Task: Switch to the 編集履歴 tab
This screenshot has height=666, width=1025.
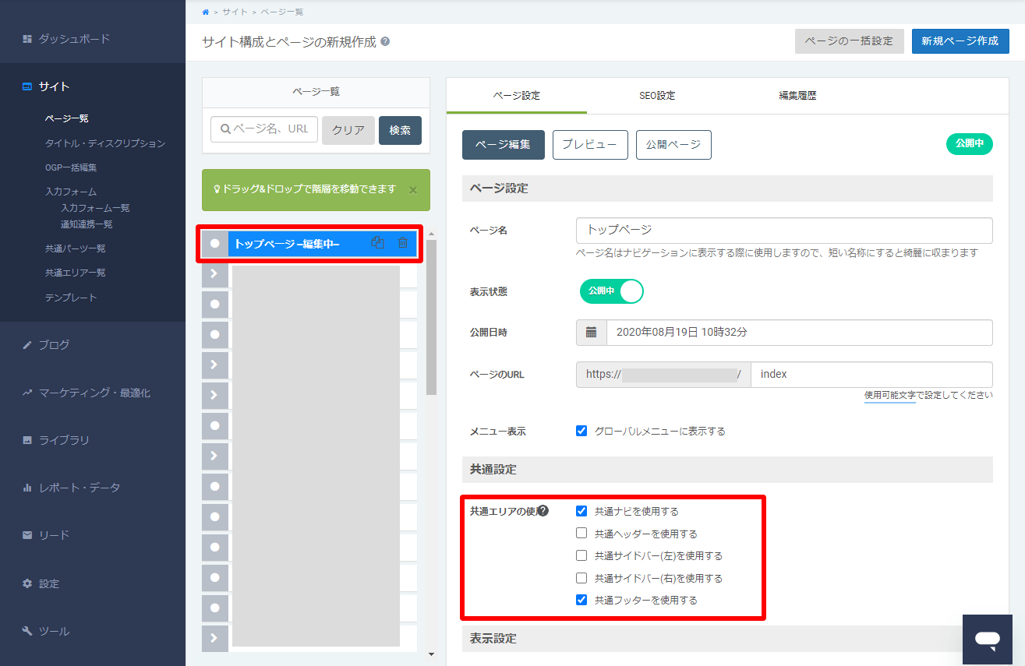Action: pyautogui.click(x=797, y=96)
